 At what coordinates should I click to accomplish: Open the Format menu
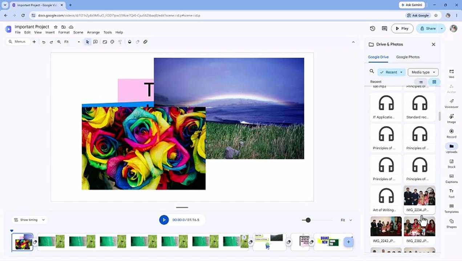pos(64,32)
